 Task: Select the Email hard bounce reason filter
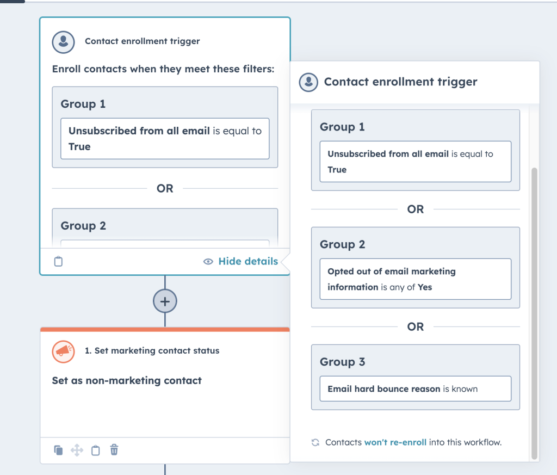[415, 389]
